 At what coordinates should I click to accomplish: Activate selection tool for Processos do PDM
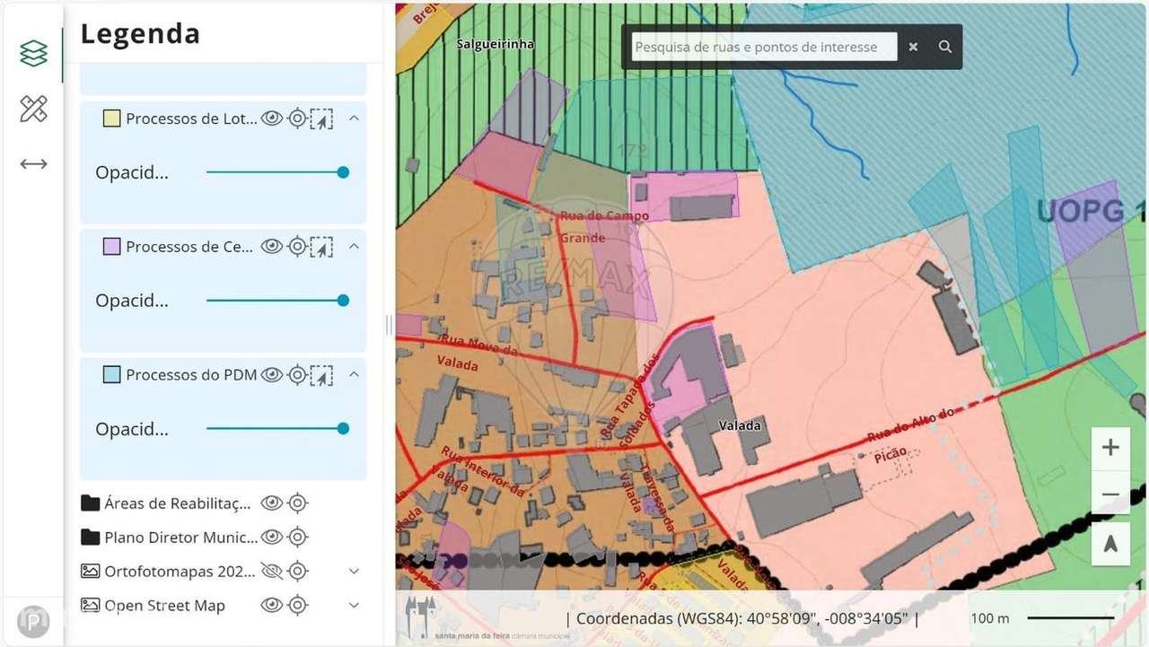click(x=321, y=375)
